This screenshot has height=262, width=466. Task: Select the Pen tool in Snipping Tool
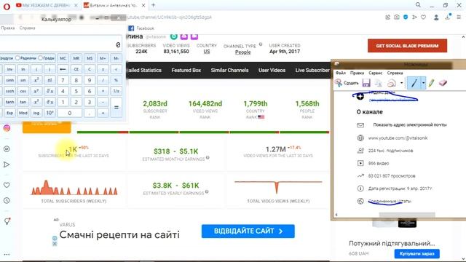coord(414,83)
